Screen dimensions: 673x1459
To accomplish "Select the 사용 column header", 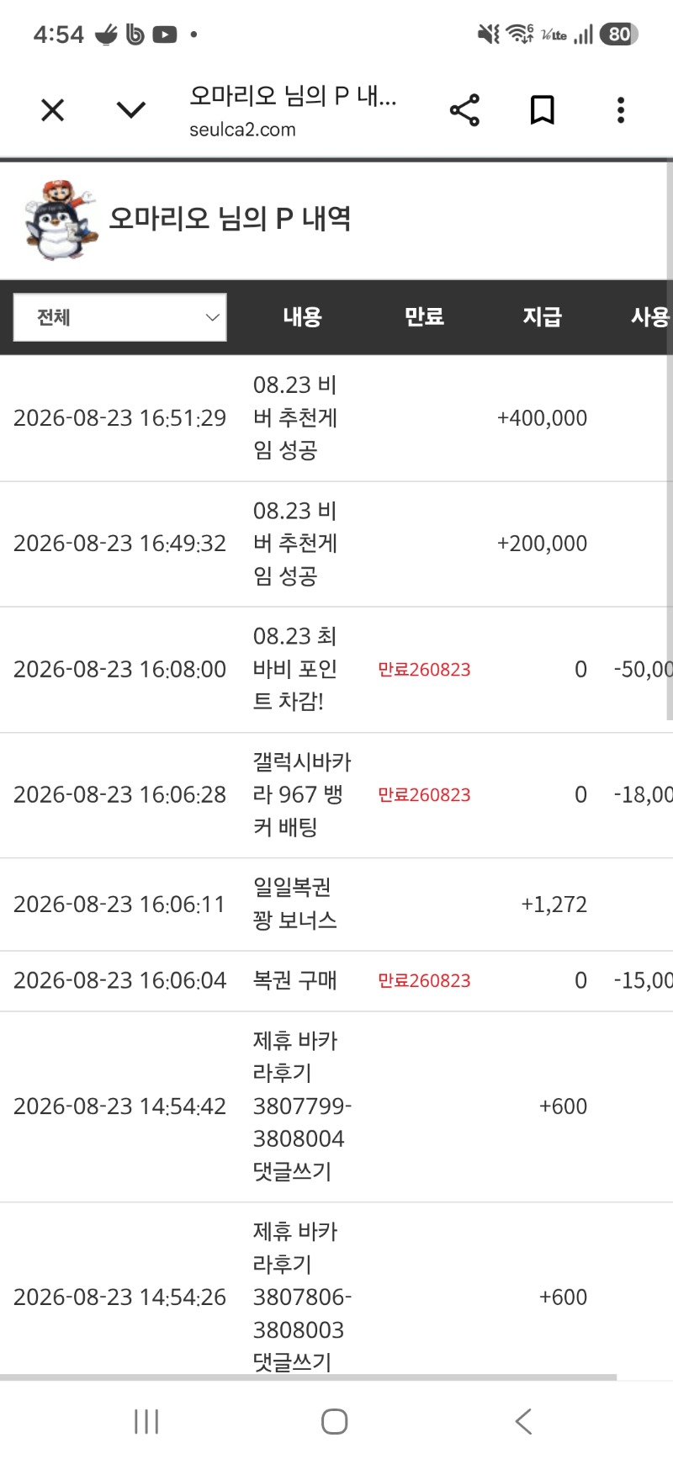I will point(651,317).
